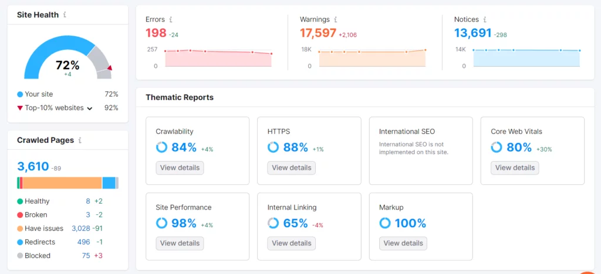Open View details for Core Web Vitals
601x274 pixels.
click(515, 168)
